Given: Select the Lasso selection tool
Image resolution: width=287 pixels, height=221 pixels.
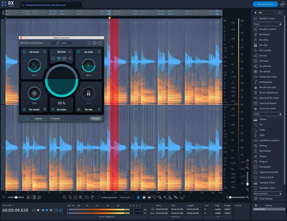Looking at the screenshot, I should click(x=155, y=197).
